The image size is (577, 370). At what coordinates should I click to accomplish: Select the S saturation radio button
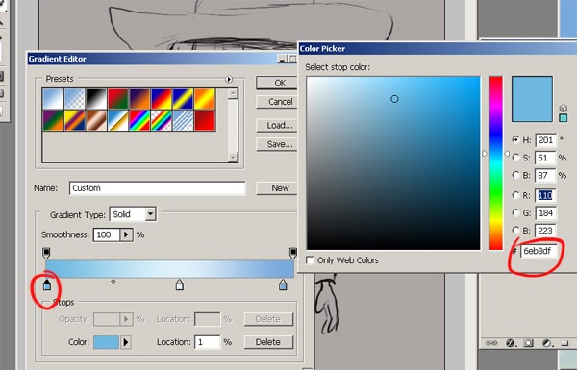coord(515,158)
